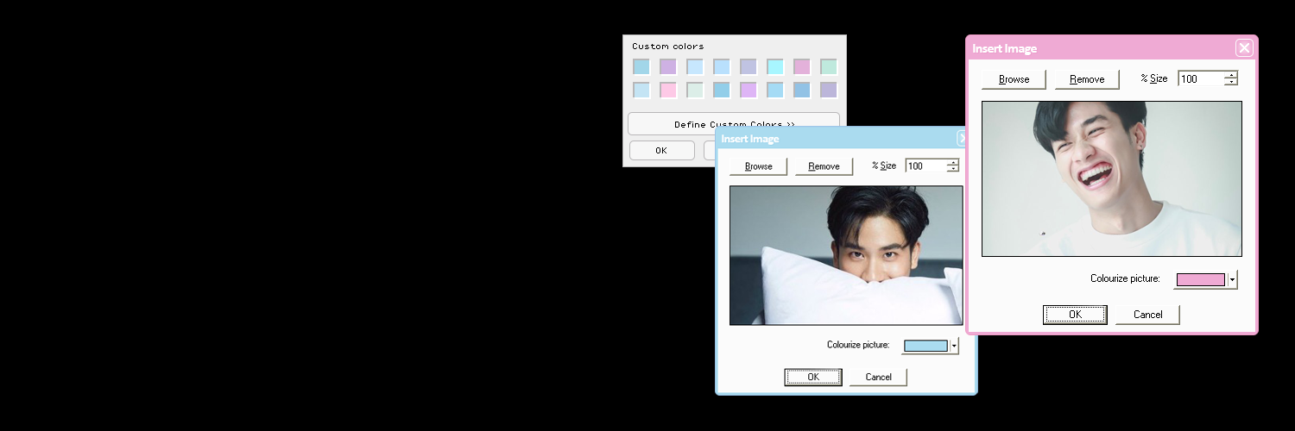Increase Size with up arrow in blue dialog
The width and height of the screenshot is (1295, 431).
coord(953,162)
